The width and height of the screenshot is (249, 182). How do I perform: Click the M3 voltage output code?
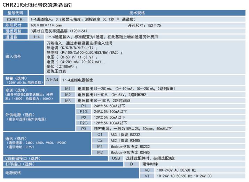coord(68,100)
